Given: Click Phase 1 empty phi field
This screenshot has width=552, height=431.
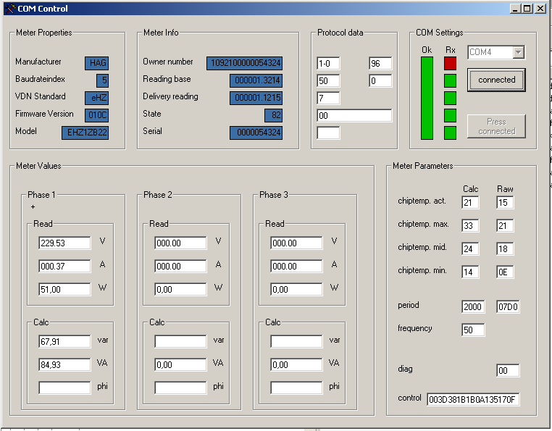Looking at the screenshot, I should [x=64, y=388].
